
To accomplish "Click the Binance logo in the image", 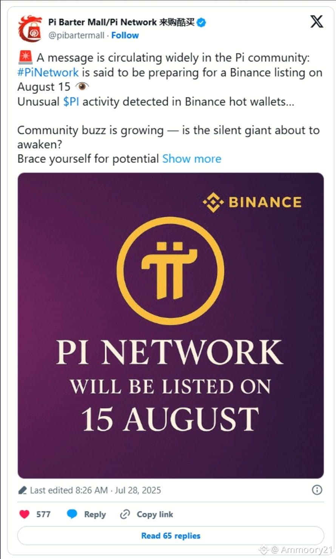I will [x=252, y=202].
